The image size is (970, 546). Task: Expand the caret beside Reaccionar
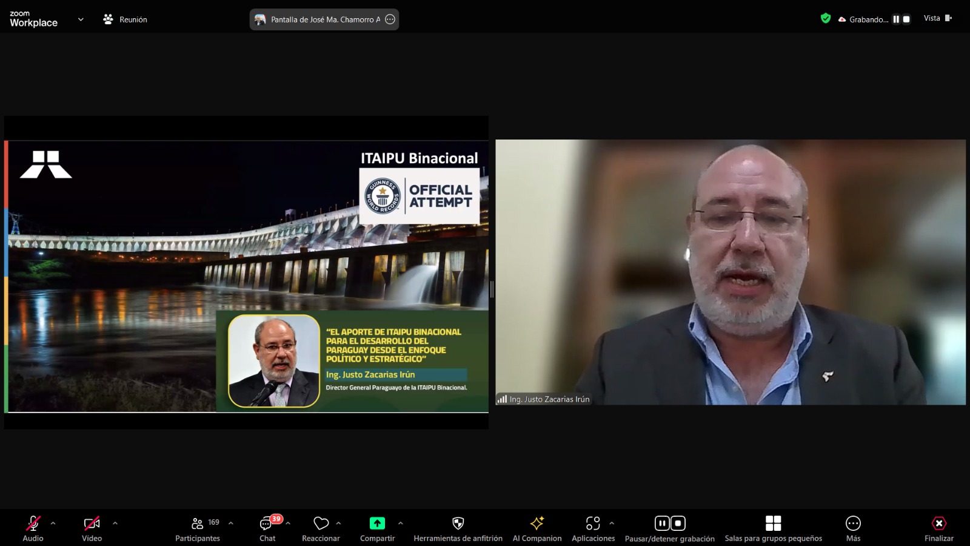(x=338, y=523)
